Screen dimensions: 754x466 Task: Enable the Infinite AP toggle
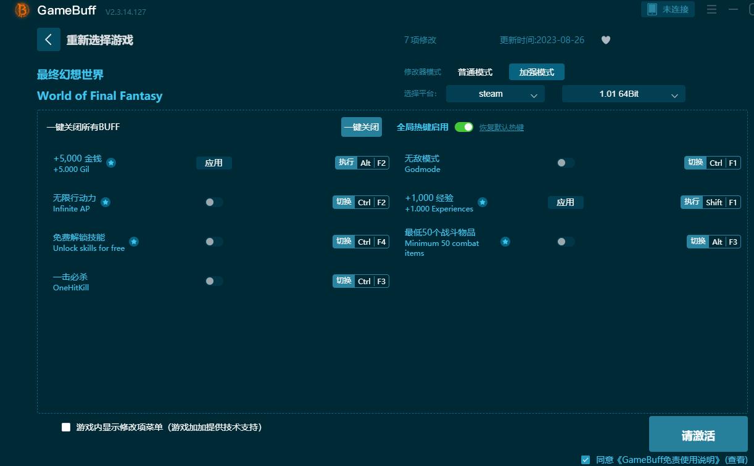tap(213, 202)
